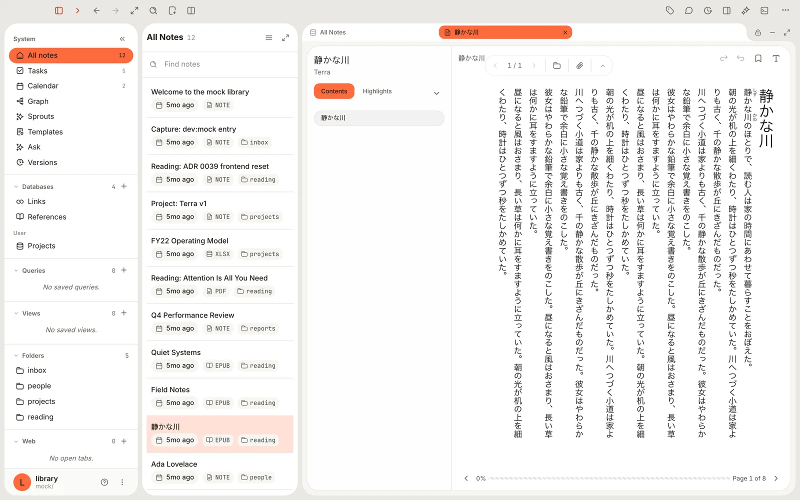Collapse the Databases section
The height and width of the screenshot is (500, 800).
pyautogui.click(x=16, y=187)
